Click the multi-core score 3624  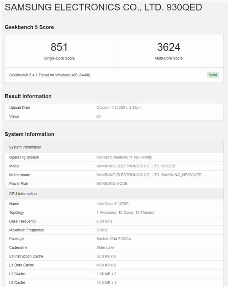click(168, 47)
